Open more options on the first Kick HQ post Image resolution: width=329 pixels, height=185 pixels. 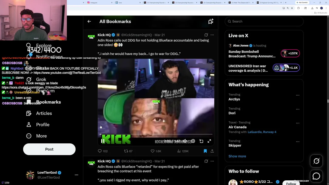coord(212,35)
